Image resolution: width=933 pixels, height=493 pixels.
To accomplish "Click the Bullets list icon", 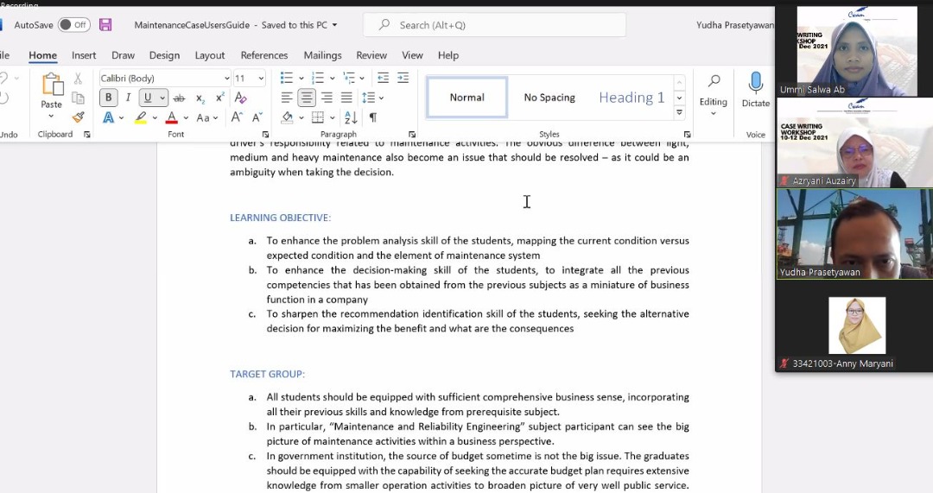I will pos(287,78).
